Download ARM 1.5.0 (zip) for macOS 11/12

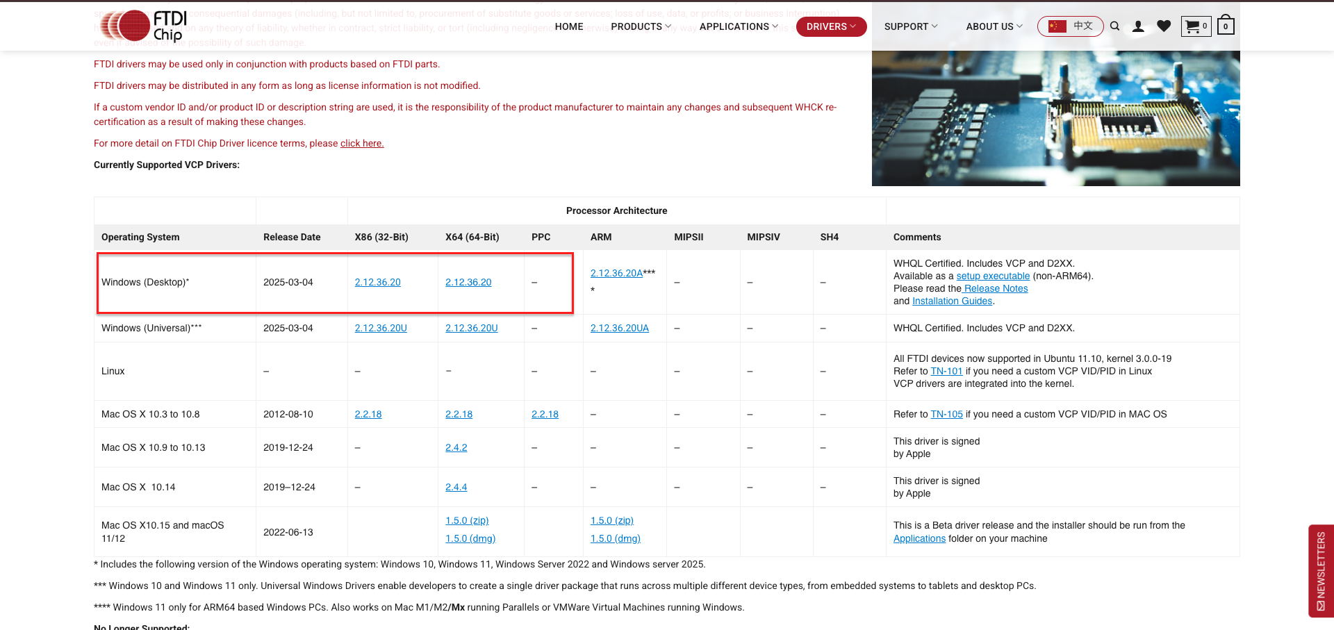click(x=612, y=520)
